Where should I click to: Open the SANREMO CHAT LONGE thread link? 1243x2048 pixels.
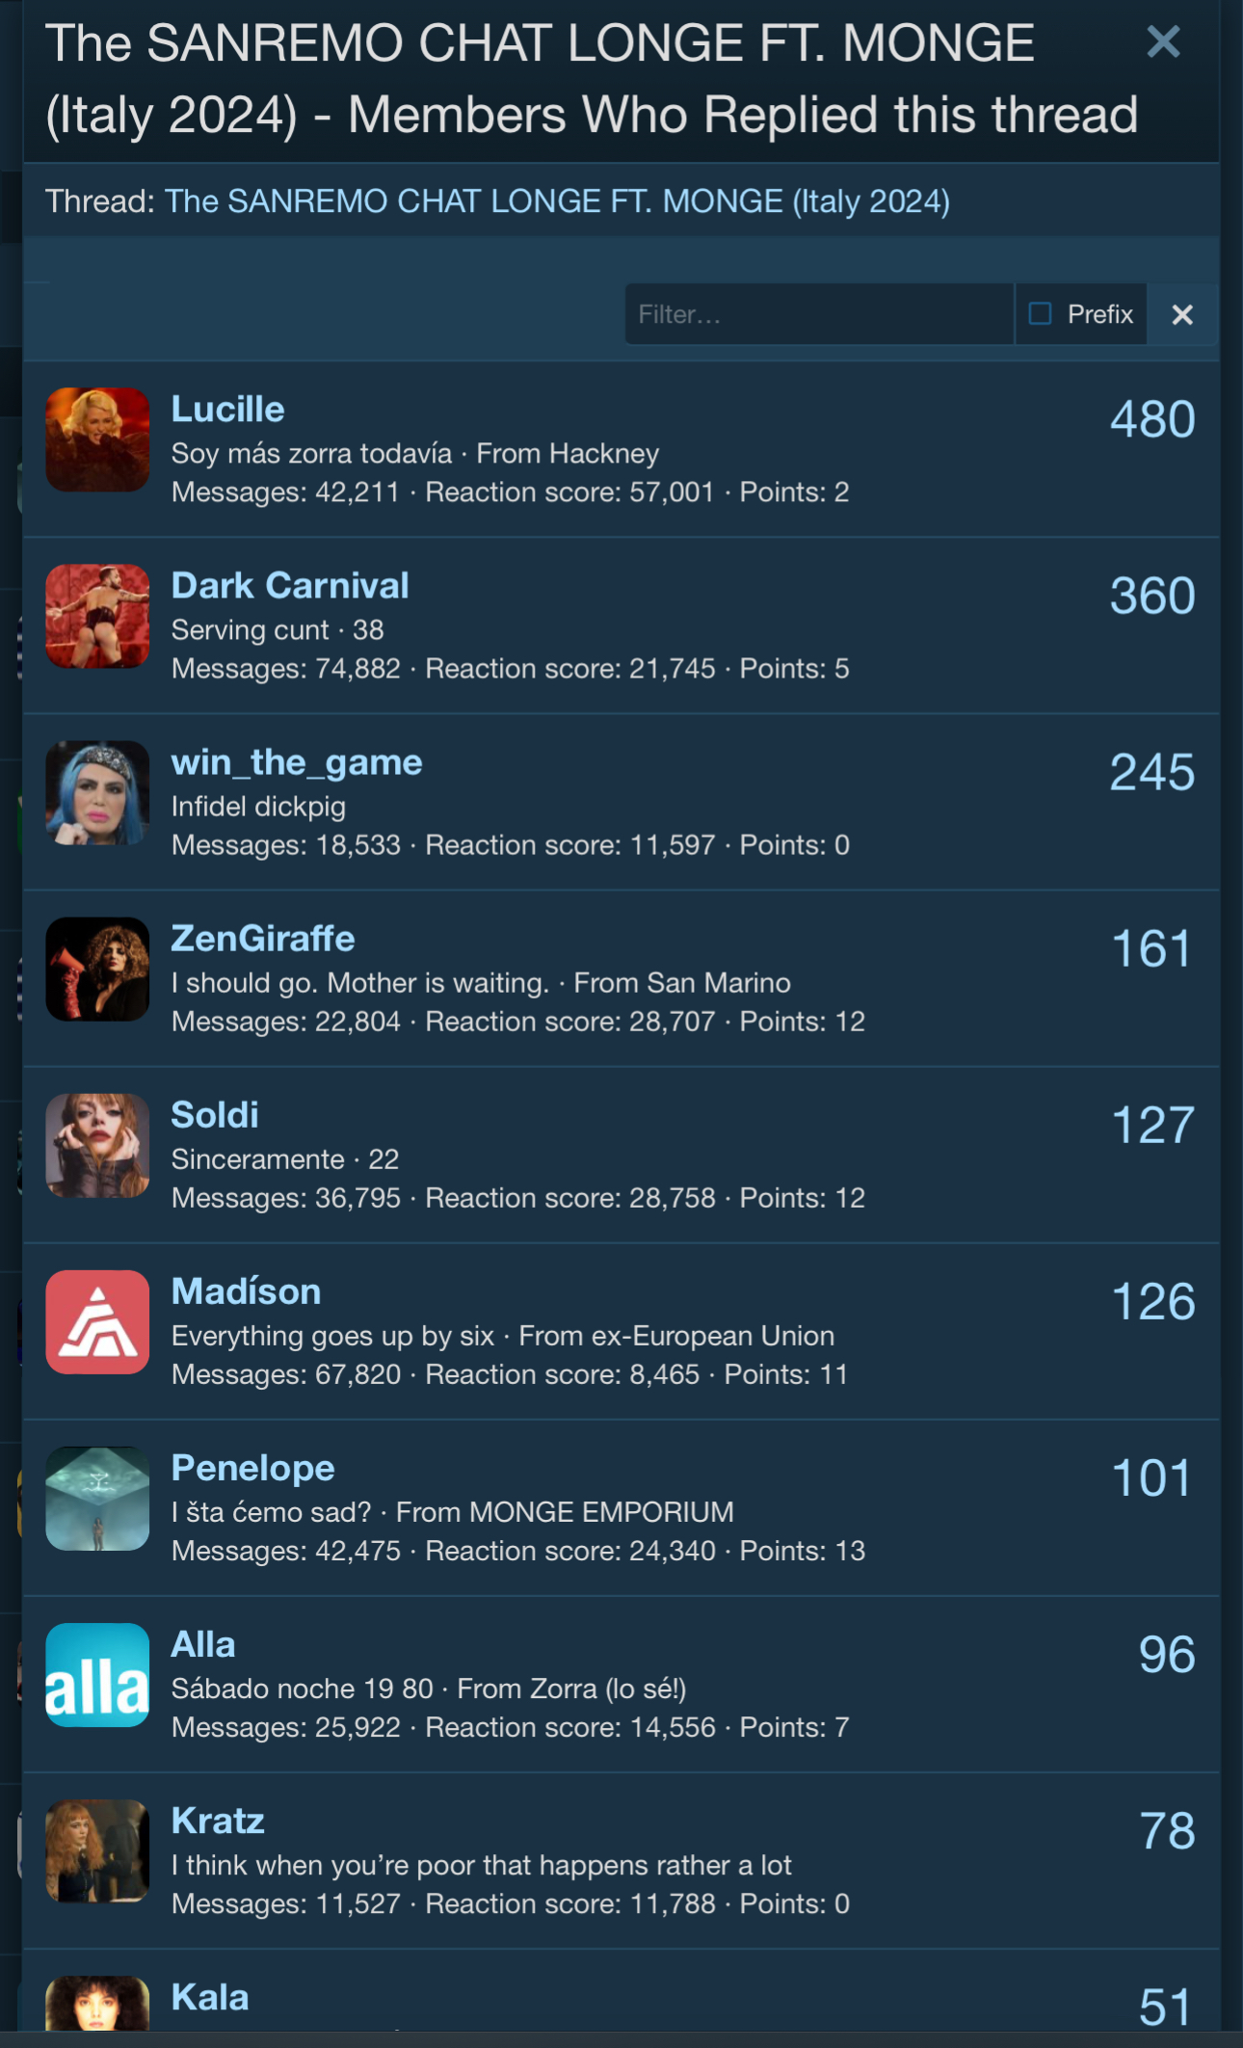pyautogui.click(x=557, y=200)
